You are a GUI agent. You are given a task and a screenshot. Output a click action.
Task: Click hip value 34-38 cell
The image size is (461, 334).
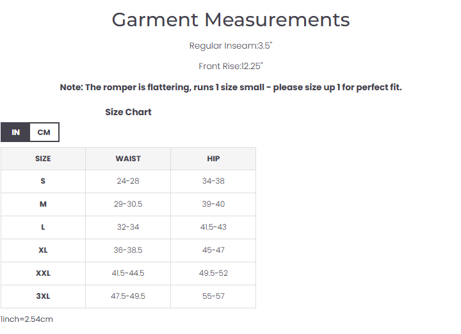[213, 181]
